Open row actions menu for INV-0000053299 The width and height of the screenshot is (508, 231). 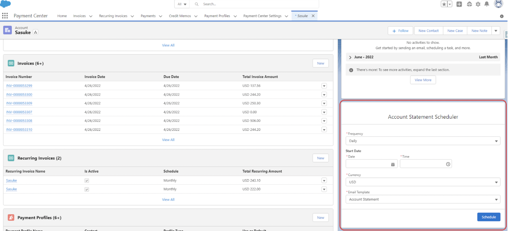[x=324, y=86]
